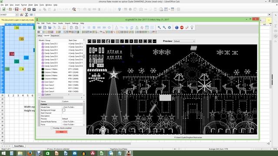The image size is (278, 156).
Task: Select the Star model tool
Action: pos(136,41)
